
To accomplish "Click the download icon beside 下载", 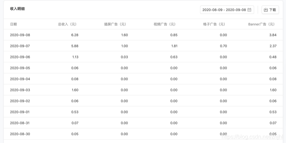I will coord(266,10).
